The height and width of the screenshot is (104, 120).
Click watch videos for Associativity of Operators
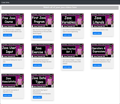(8, 95)
